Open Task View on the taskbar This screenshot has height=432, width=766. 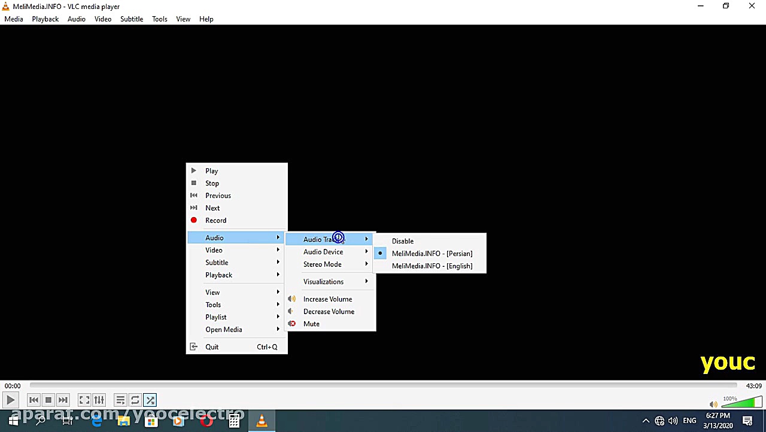pyautogui.click(x=68, y=421)
